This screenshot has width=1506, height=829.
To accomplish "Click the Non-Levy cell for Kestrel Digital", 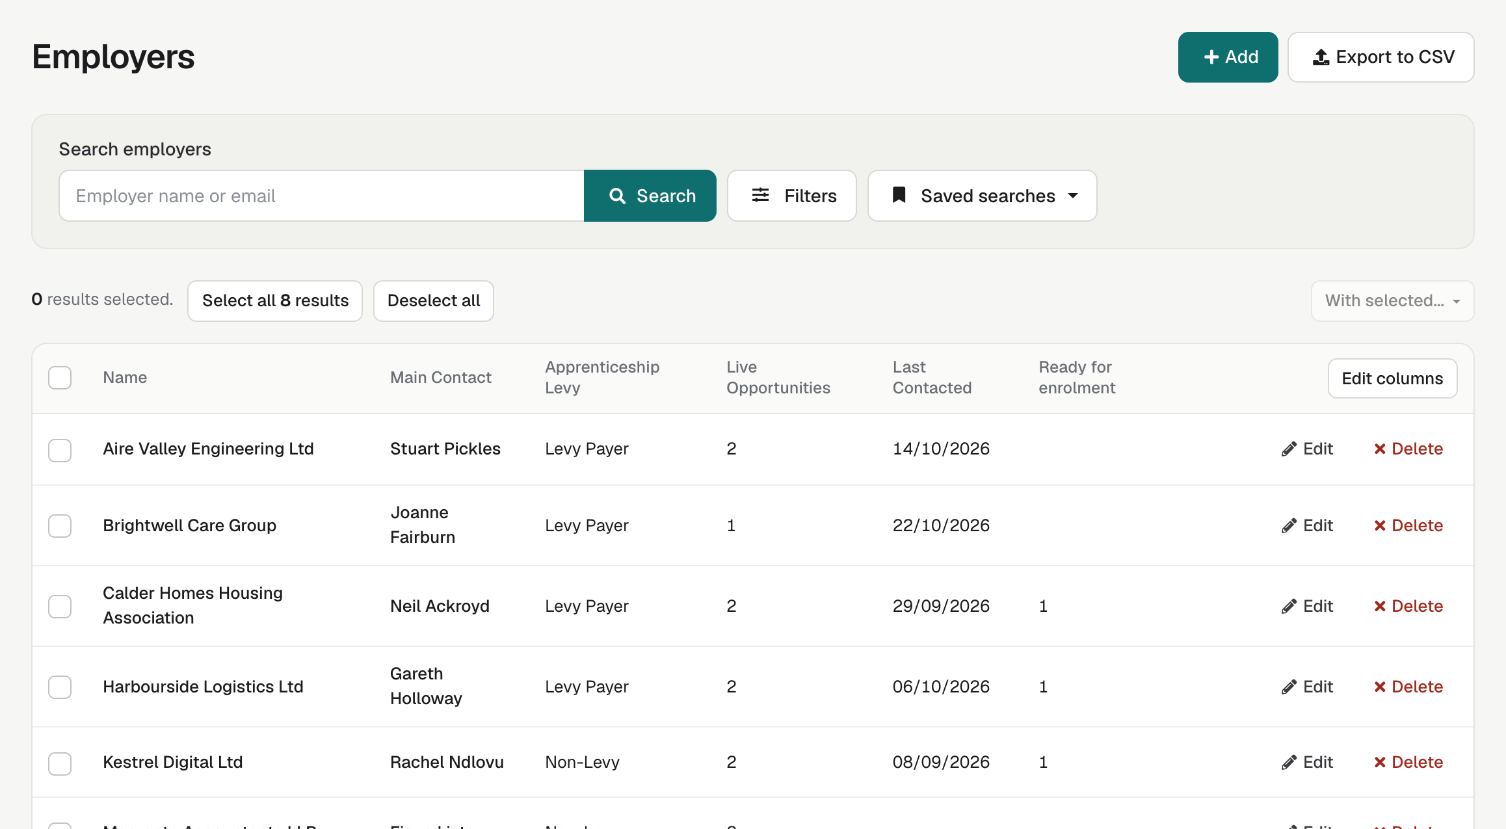I will point(582,762).
